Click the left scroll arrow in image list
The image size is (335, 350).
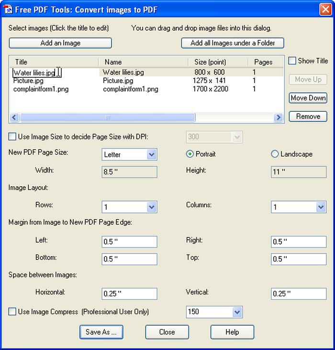pyautogui.click(x=14, y=117)
